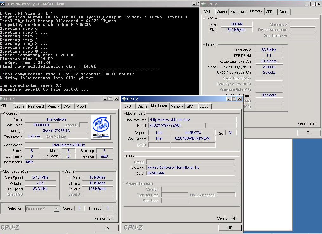Screen dimensions: 322x234
Task: Click the cmd.exe title bar icon
Action: point(2,4)
